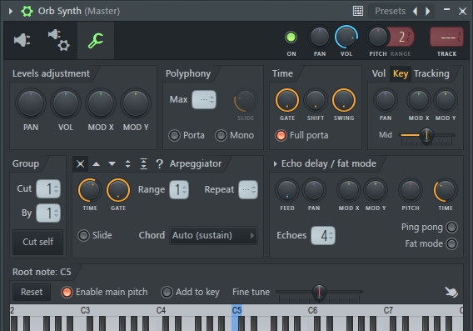Image resolution: width=473 pixels, height=331 pixels.
Task: Open the channel menu arrow beside gear
Action: click(x=11, y=11)
